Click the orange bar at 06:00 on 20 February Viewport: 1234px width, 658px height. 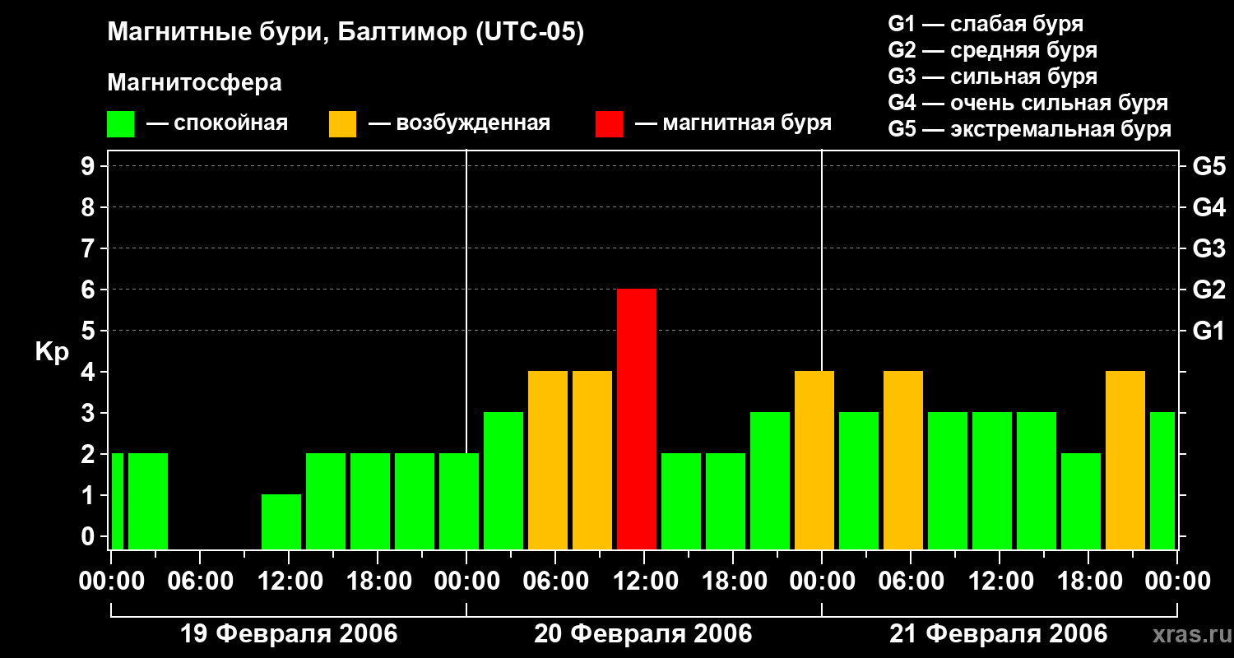click(x=548, y=461)
